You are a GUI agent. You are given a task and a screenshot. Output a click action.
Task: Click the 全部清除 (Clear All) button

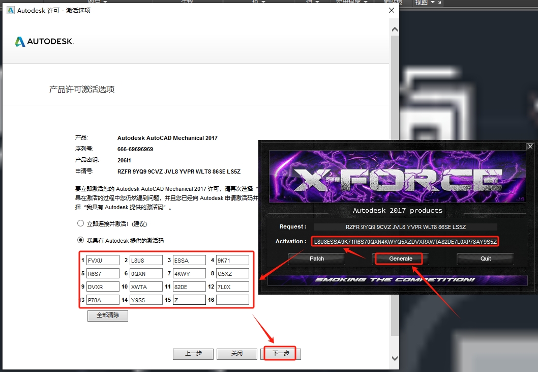pyautogui.click(x=108, y=316)
